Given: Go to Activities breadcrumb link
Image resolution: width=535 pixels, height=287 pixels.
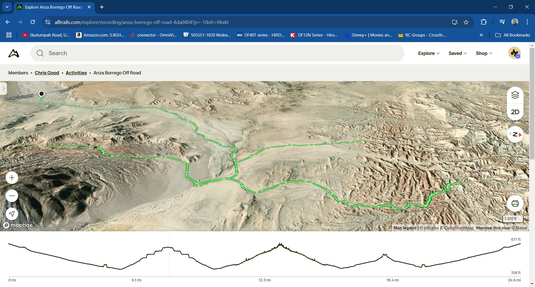Looking at the screenshot, I should pyautogui.click(x=76, y=73).
